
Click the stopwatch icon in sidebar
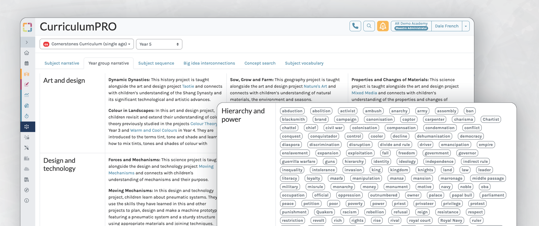tap(27, 116)
